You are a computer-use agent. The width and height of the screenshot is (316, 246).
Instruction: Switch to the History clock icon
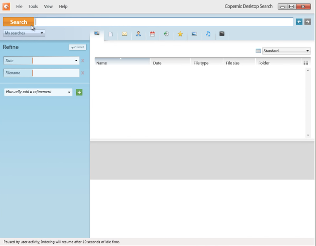pos(166,34)
